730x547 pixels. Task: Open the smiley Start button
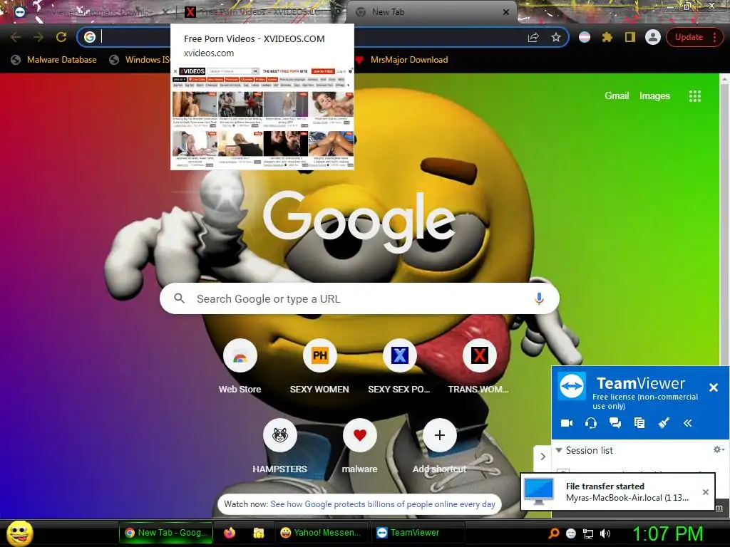(x=20, y=533)
